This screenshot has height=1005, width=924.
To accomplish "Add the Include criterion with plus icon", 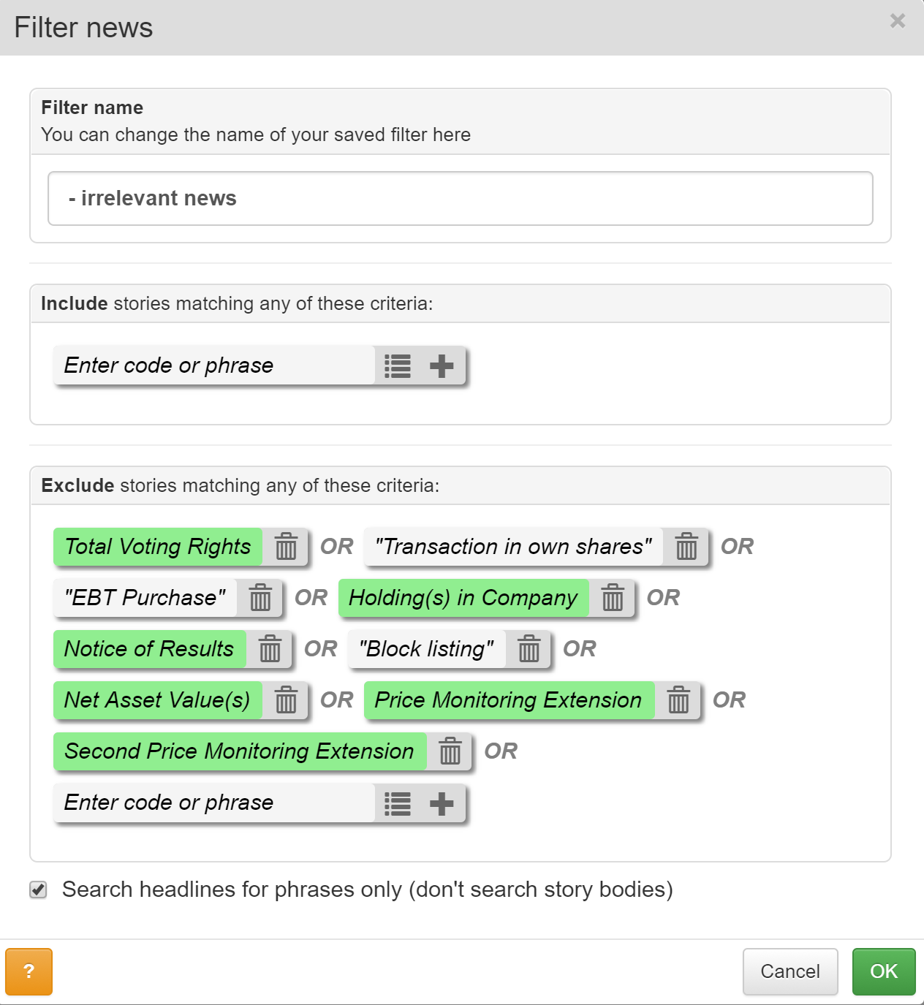I will (x=442, y=365).
